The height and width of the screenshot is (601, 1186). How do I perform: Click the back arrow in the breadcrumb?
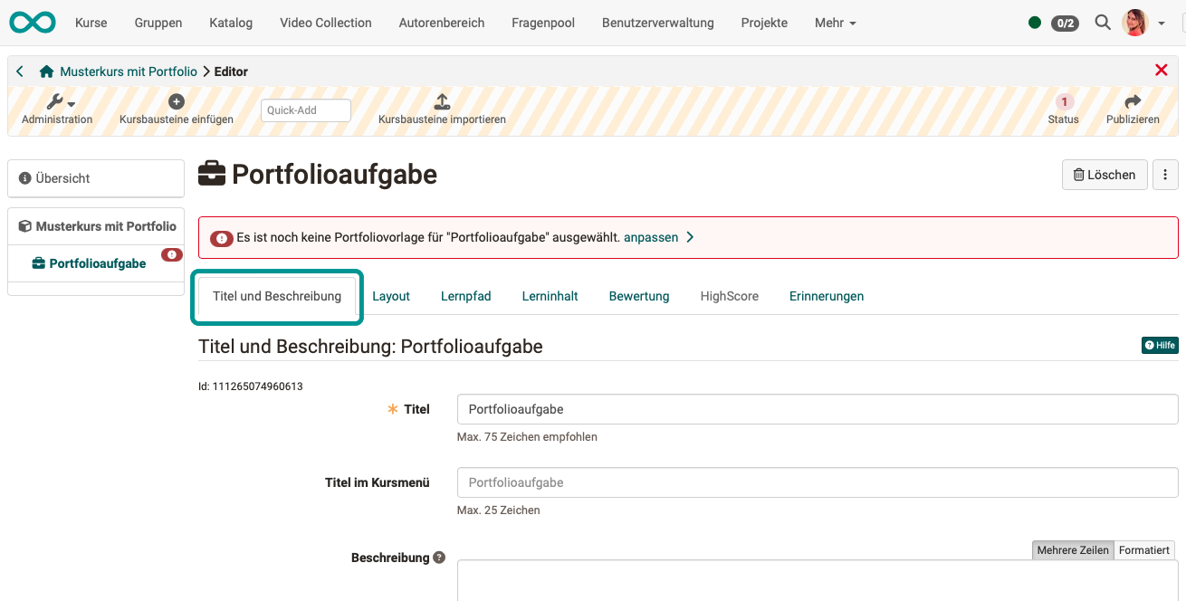point(19,71)
